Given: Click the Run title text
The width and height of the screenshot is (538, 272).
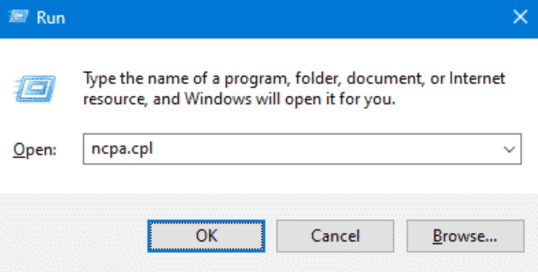Looking at the screenshot, I should pos(51,17).
